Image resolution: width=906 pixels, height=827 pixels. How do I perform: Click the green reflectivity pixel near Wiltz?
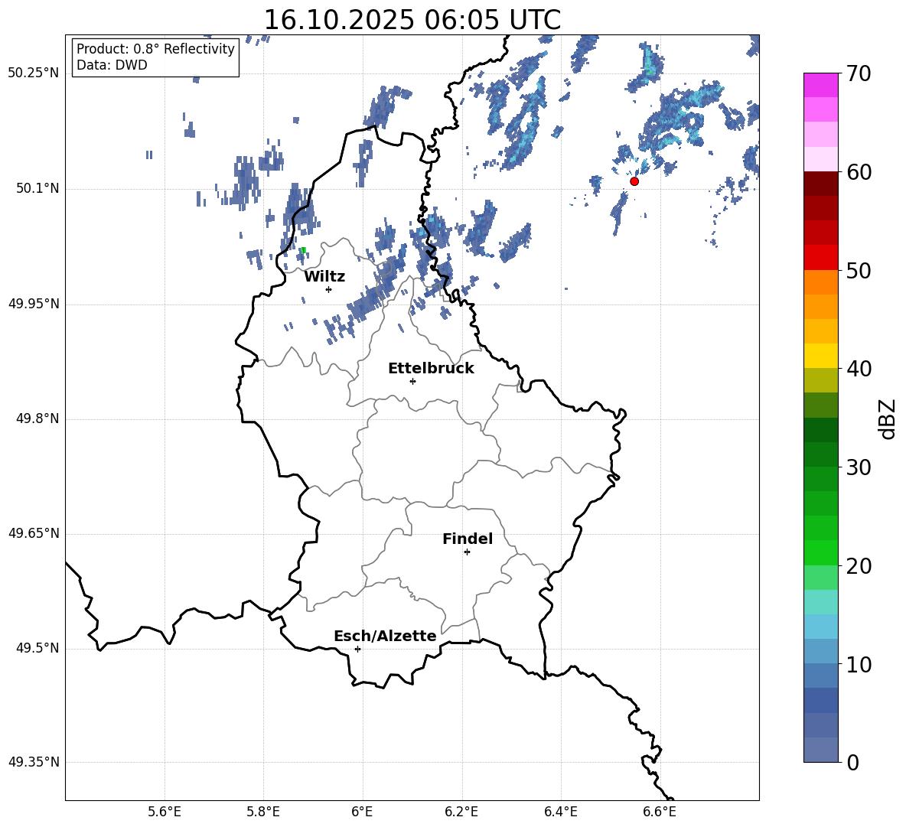coord(302,250)
